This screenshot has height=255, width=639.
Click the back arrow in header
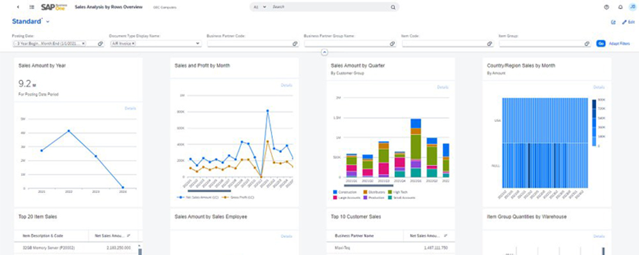(x=17, y=7)
